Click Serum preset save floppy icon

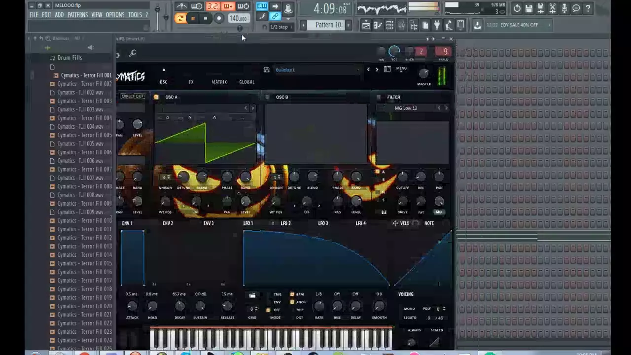tap(267, 70)
